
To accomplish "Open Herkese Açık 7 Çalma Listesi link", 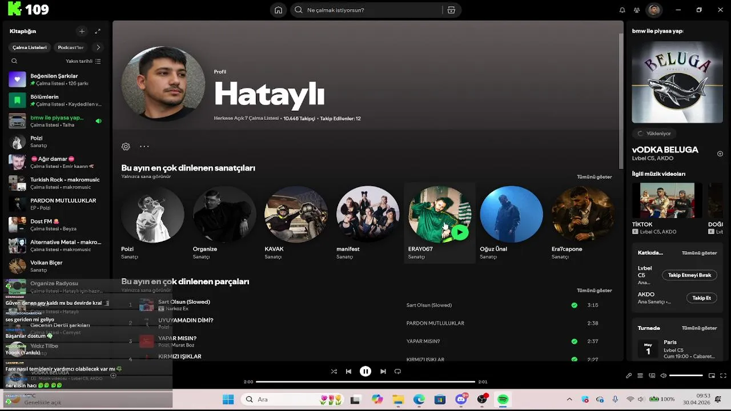I will pyautogui.click(x=246, y=119).
